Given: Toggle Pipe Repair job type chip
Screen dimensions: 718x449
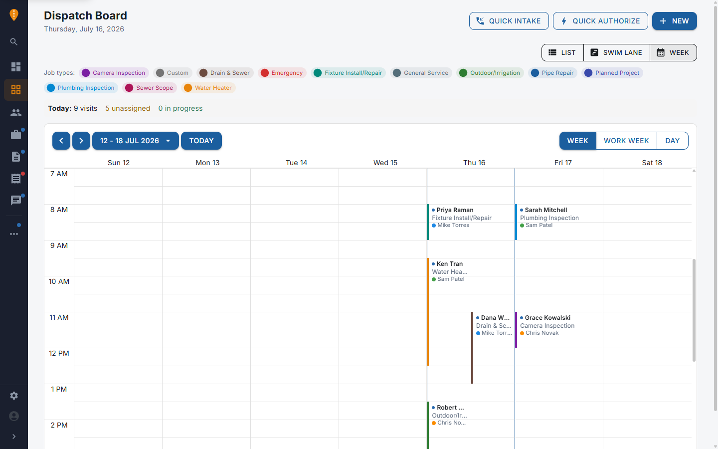Looking at the screenshot, I should pyautogui.click(x=553, y=73).
